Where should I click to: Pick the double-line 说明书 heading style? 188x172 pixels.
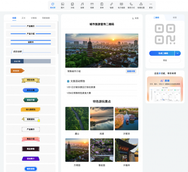pyautogui.click(x=31, y=42)
